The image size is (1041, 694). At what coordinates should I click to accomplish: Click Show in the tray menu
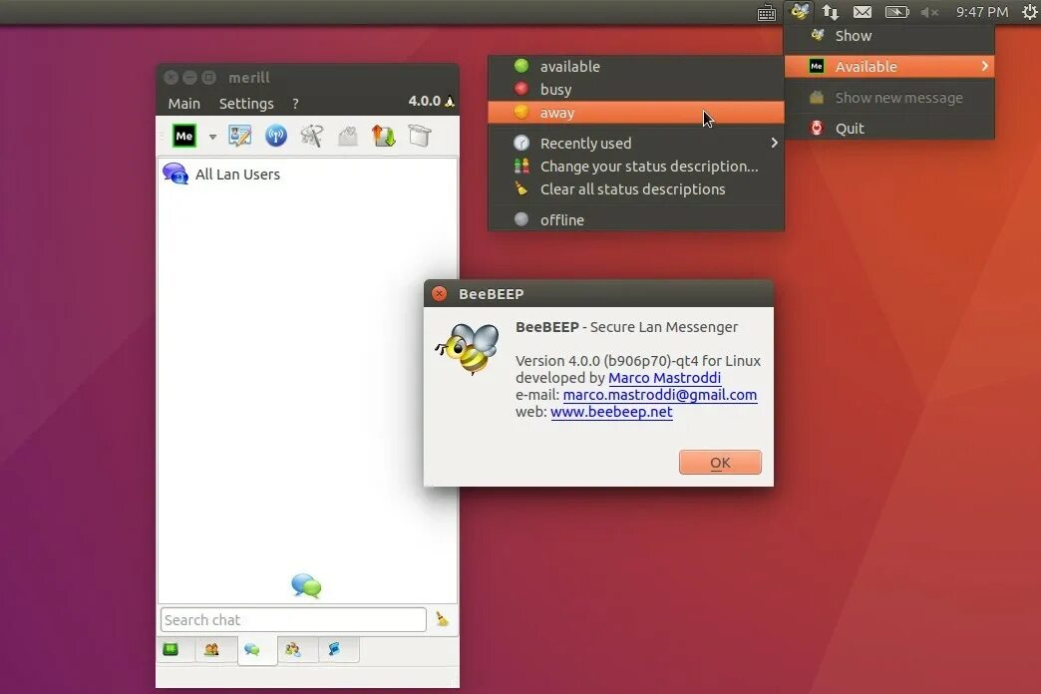tap(889, 36)
